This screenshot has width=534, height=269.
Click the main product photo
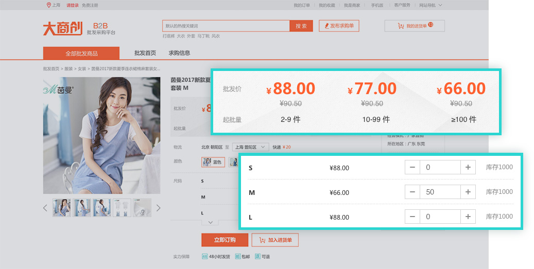tap(101, 135)
